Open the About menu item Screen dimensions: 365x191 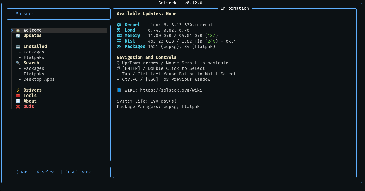[30, 101]
